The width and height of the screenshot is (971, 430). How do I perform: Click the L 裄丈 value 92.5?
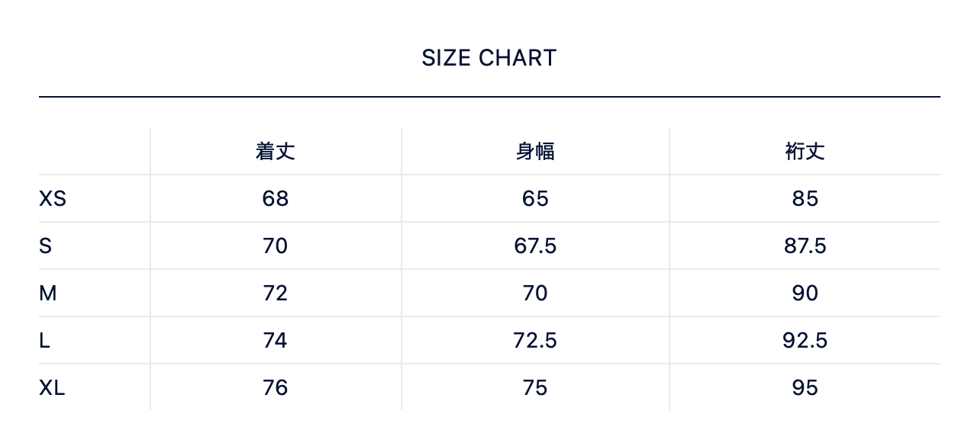(805, 341)
